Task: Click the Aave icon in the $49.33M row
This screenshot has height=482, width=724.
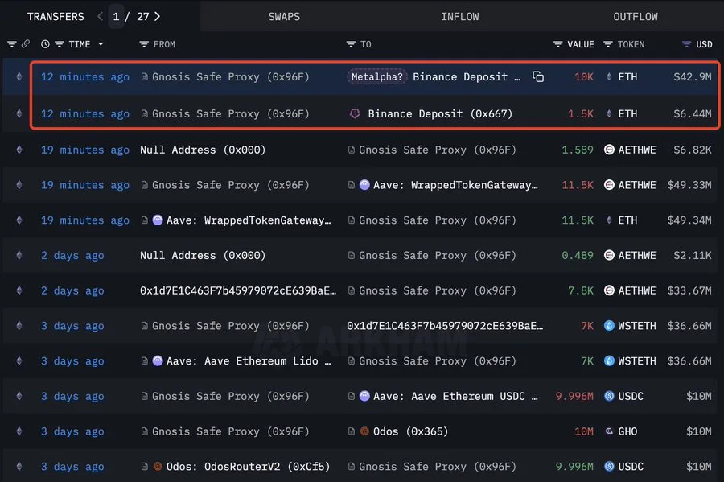Action: pos(364,185)
